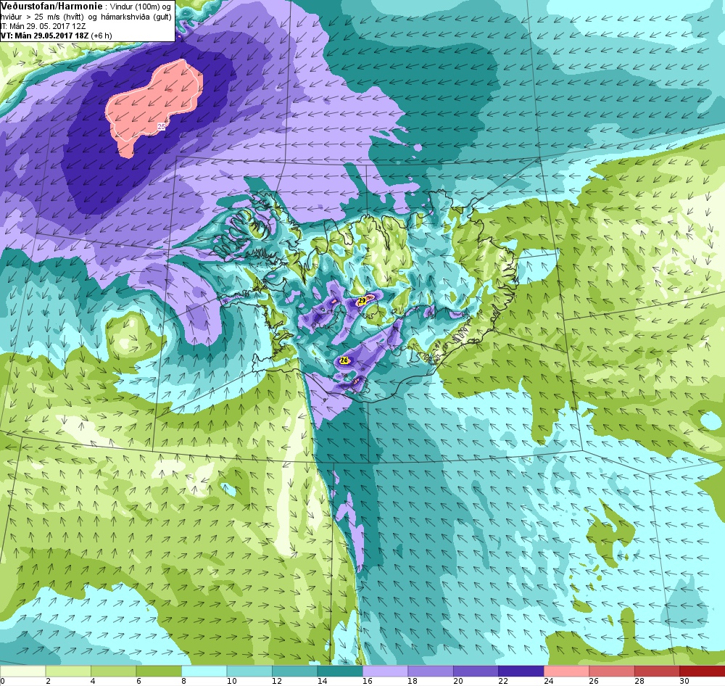Click the valid time "VT: Mán 29.05.2017 18Z" line

click(x=46, y=36)
